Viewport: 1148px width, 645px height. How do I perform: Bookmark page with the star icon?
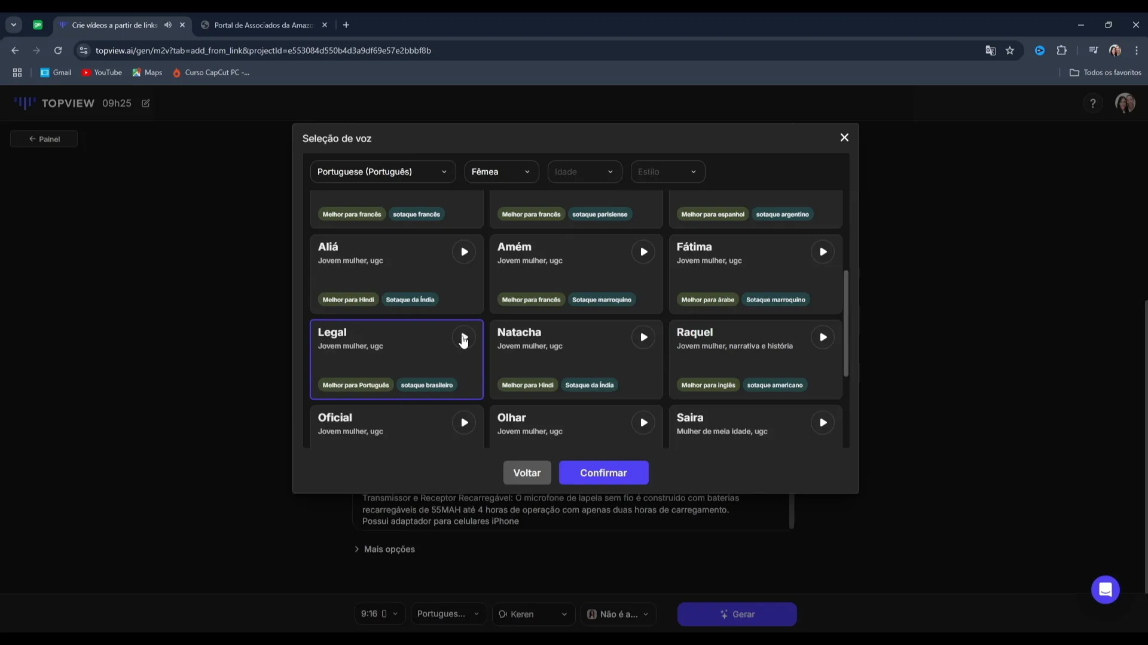tap(1010, 51)
